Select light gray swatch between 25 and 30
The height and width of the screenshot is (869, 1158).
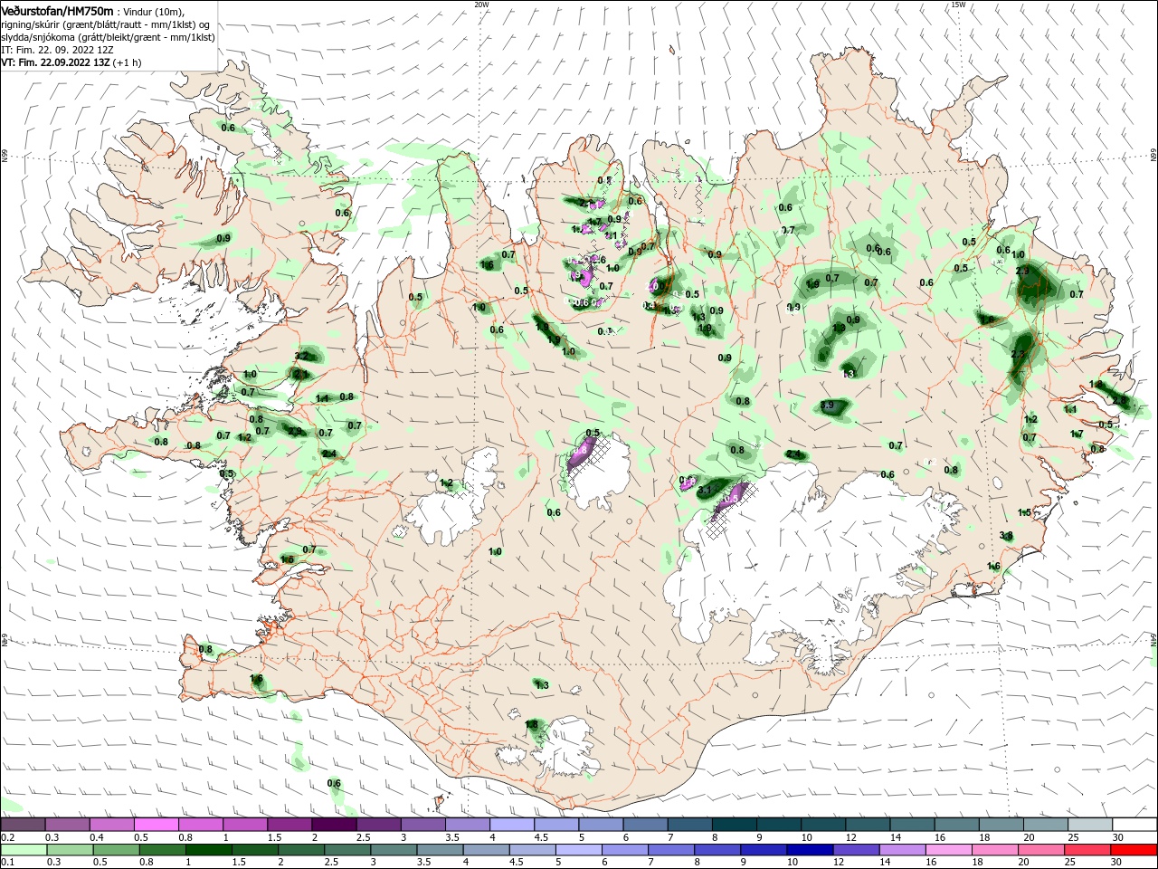[1089, 825]
